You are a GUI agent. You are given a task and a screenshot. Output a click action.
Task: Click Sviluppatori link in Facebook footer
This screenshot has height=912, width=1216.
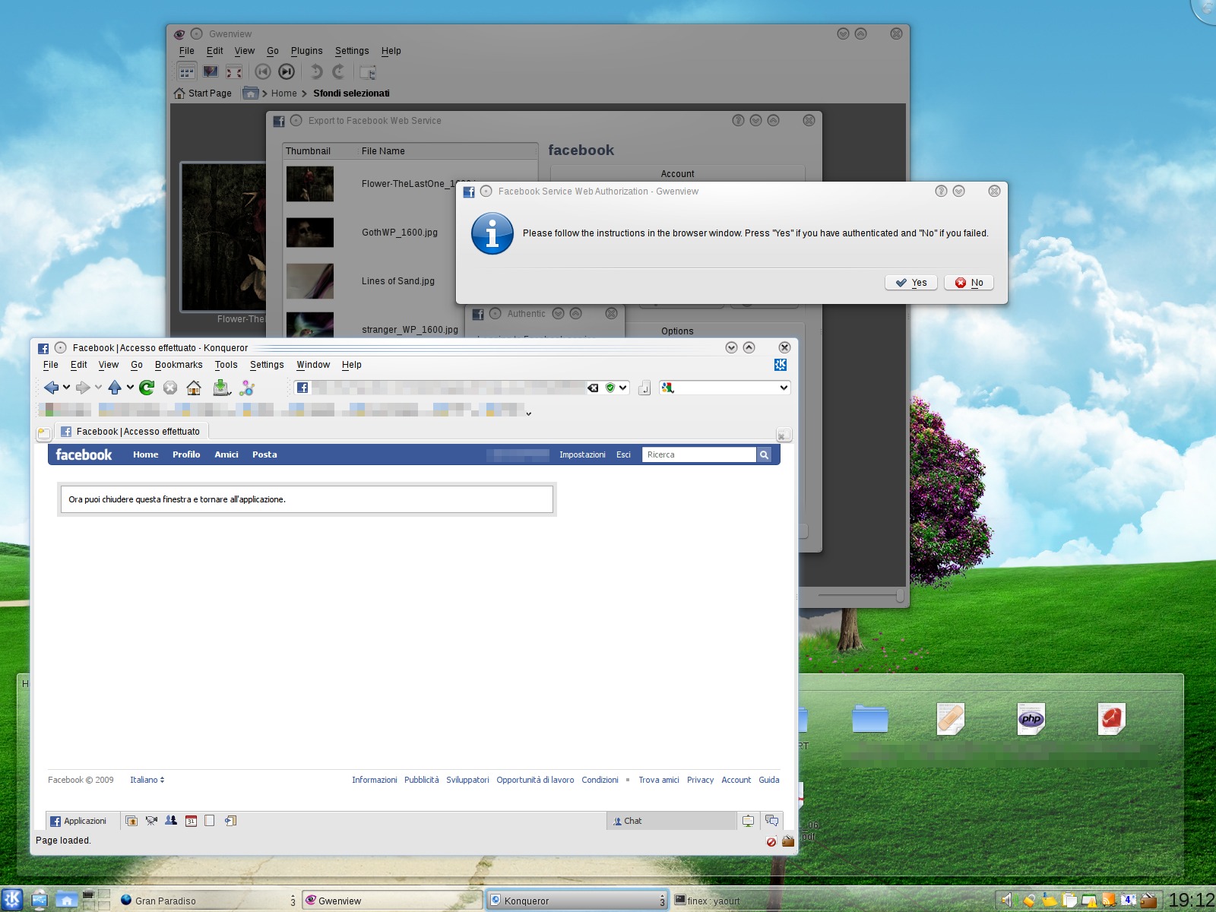467,780
